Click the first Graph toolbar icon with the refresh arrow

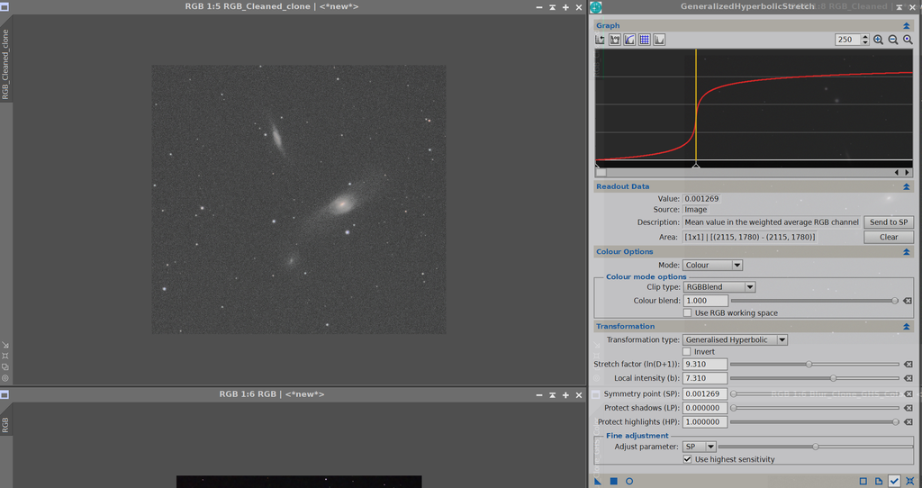coord(601,40)
